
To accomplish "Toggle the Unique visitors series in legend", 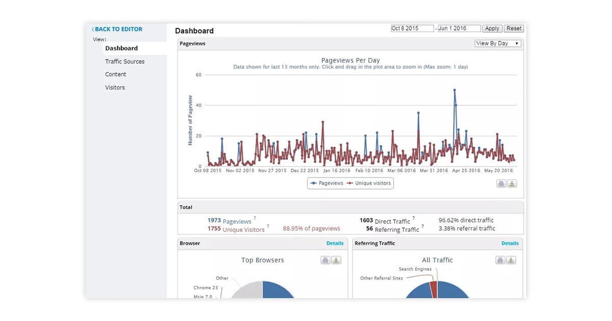I will click(x=369, y=183).
